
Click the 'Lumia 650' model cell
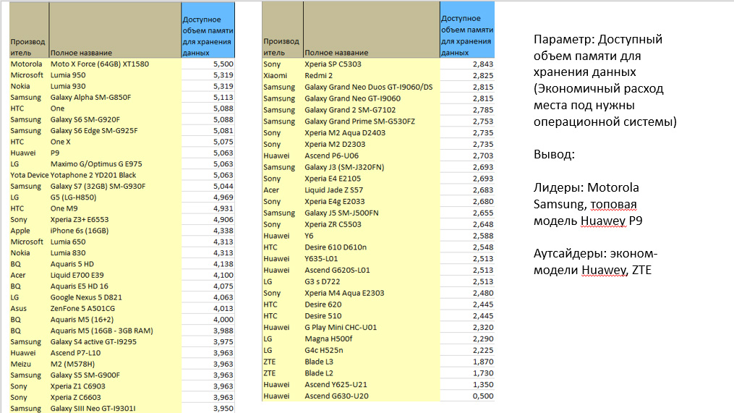[x=115, y=242]
